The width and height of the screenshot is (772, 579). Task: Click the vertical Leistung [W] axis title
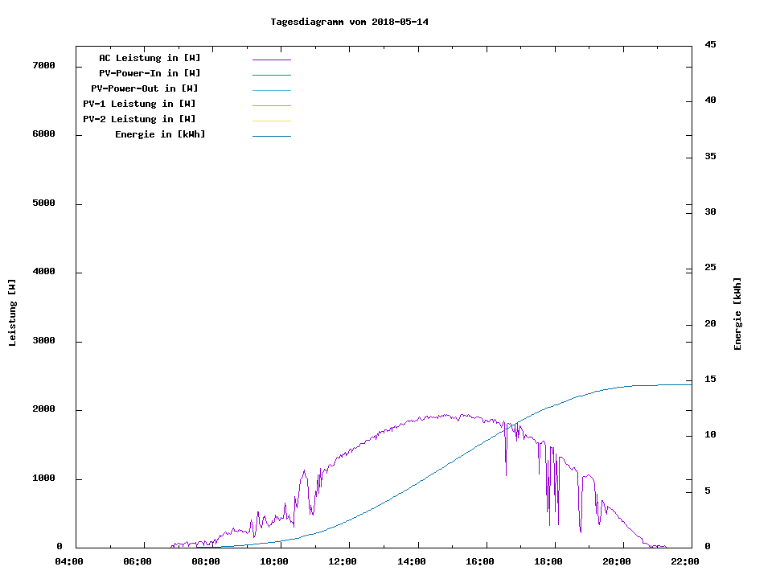[12, 313]
